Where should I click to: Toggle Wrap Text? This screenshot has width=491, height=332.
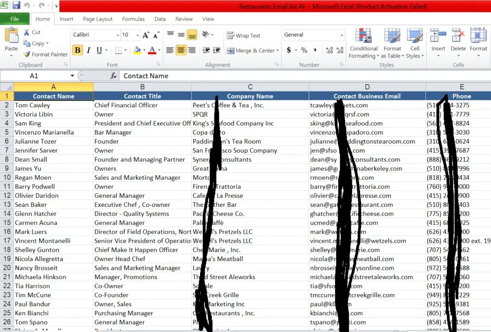coord(243,36)
